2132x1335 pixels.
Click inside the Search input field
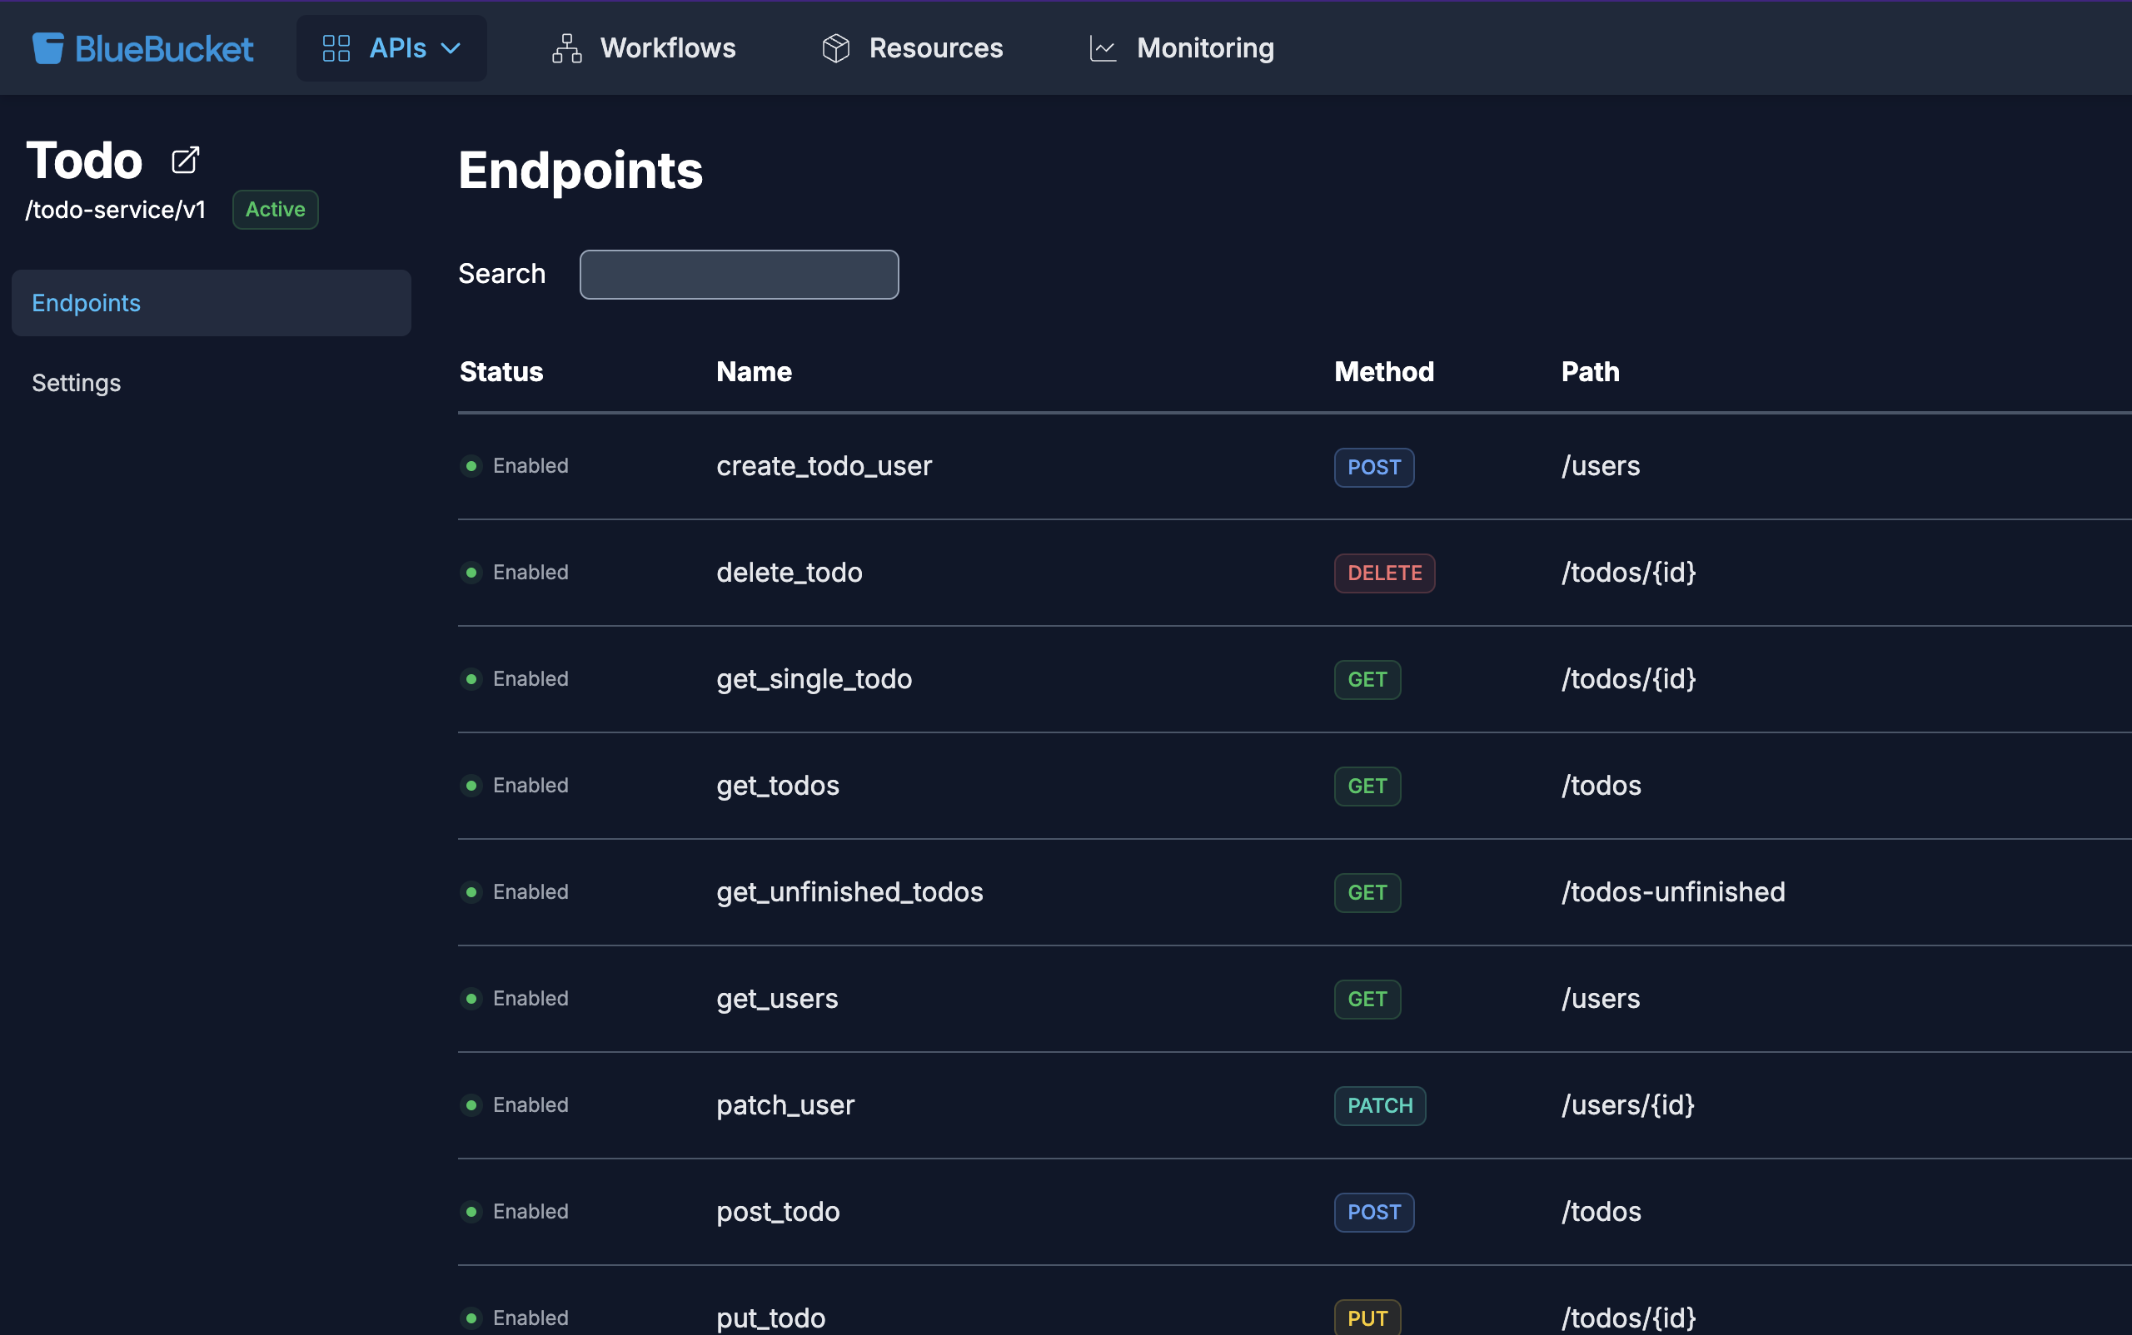pyautogui.click(x=739, y=274)
